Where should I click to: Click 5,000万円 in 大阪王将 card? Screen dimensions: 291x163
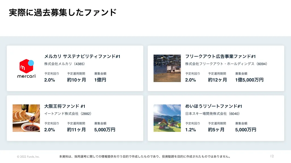pos(105,130)
